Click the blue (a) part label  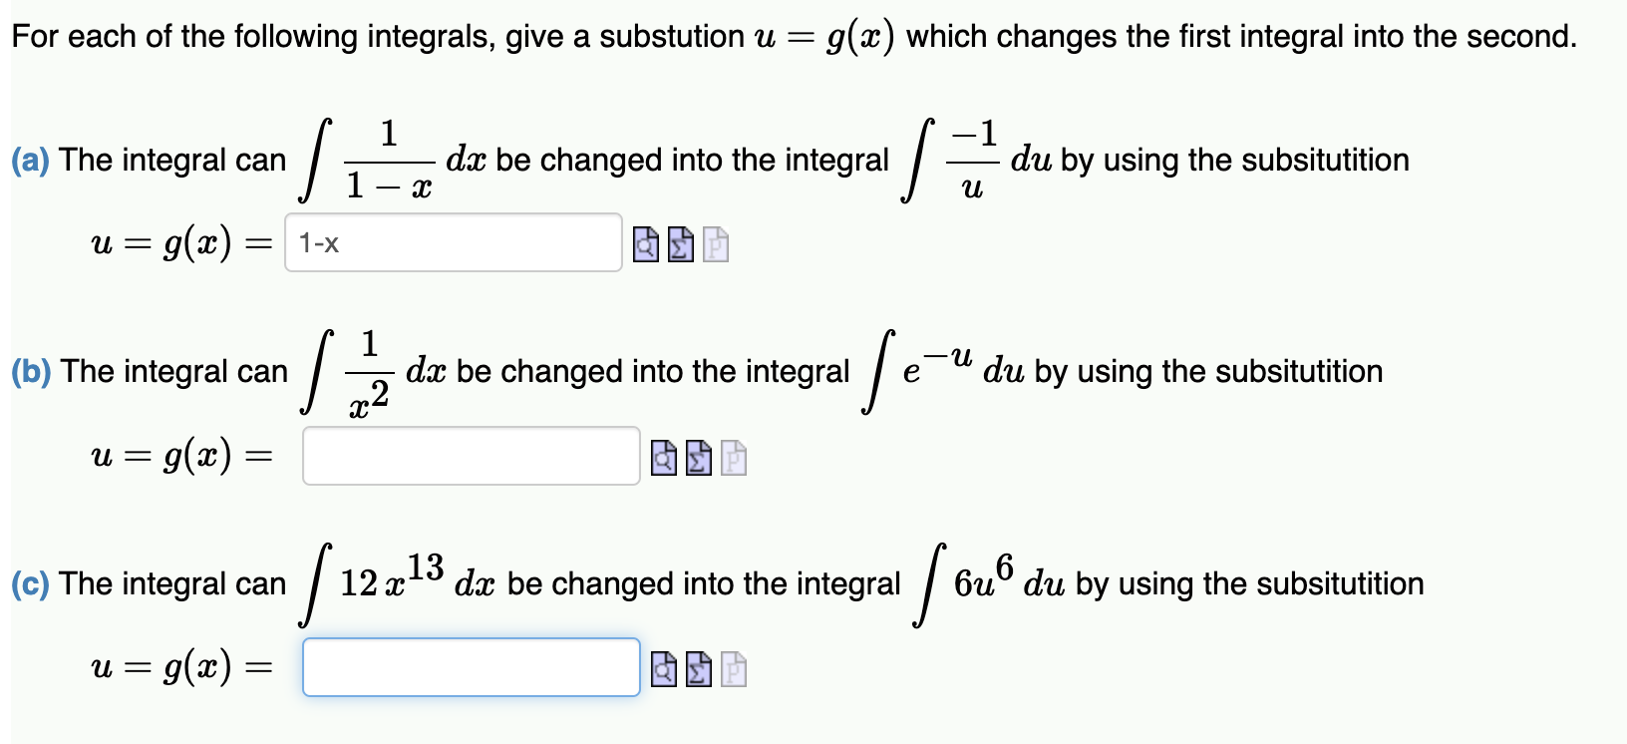tap(30, 160)
